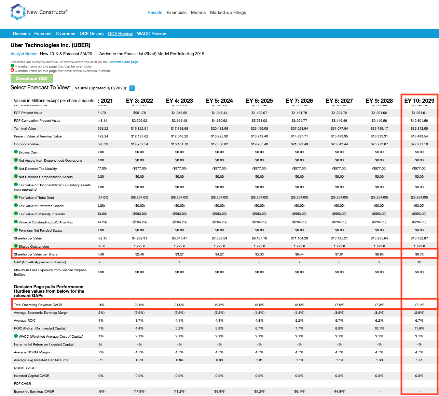Click the Maximum Loss Exposure from Special Purpose Entities label

(50, 272)
